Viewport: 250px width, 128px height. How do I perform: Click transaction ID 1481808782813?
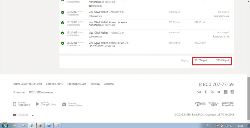[x=72, y=35]
